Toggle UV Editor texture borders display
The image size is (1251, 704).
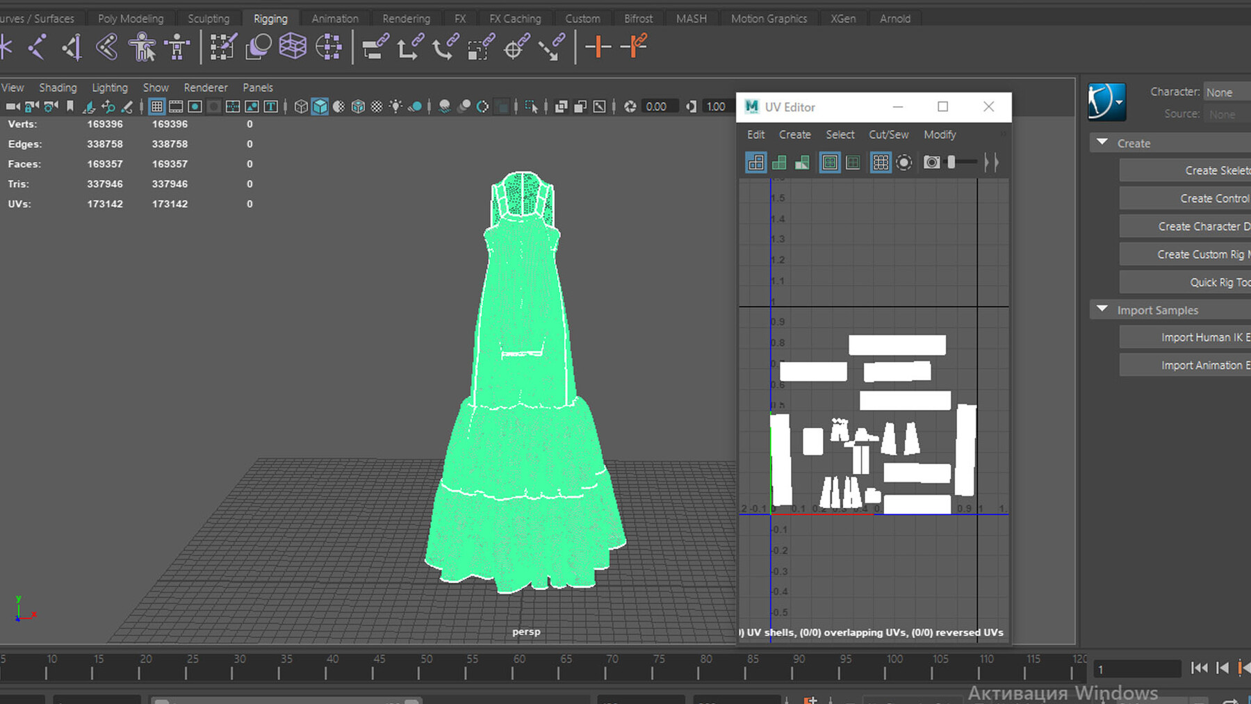(830, 163)
